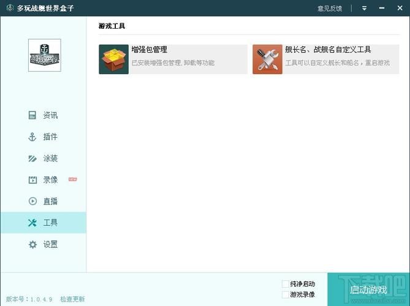Click the 检查更新 link
Image resolution: width=410 pixels, height=306 pixels.
[72, 299]
